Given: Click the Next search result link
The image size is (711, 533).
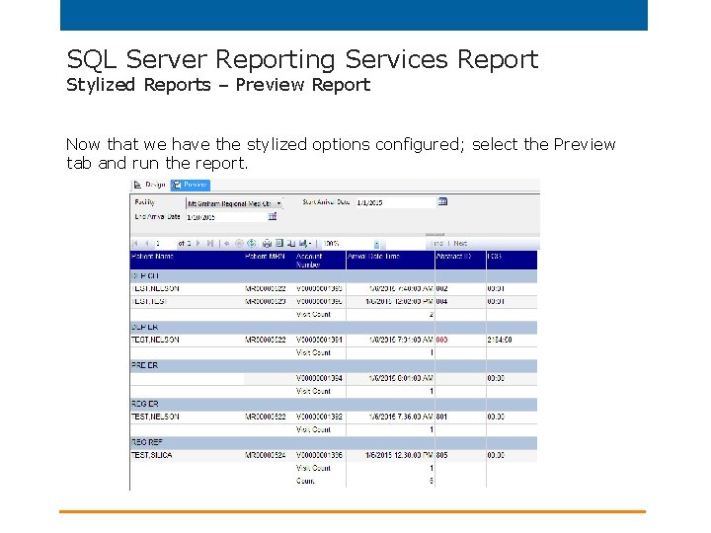Looking at the screenshot, I should [460, 244].
